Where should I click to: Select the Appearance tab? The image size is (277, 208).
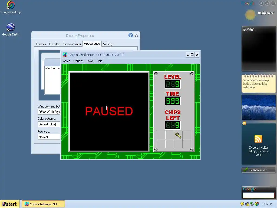(92, 44)
